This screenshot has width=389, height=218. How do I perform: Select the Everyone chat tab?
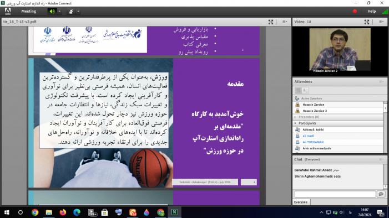[301, 202]
